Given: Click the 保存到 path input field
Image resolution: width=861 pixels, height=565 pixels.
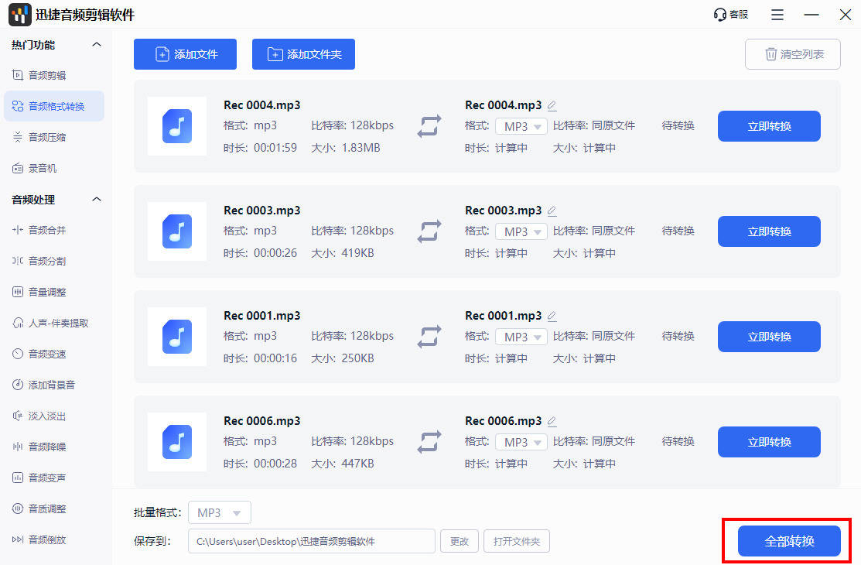Looking at the screenshot, I should pyautogui.click(x=312, y=541).
